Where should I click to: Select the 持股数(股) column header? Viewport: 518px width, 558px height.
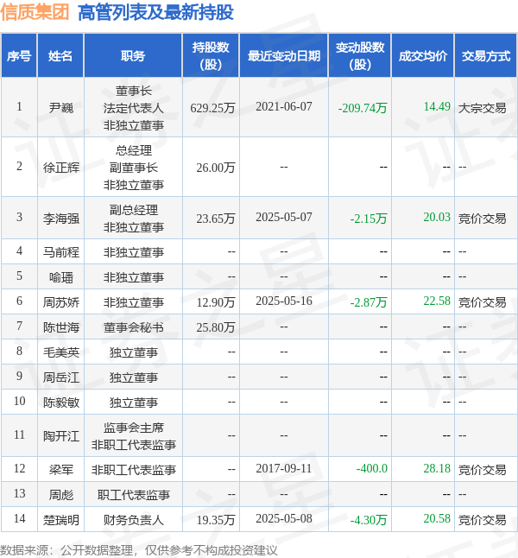tap(211, 56)
